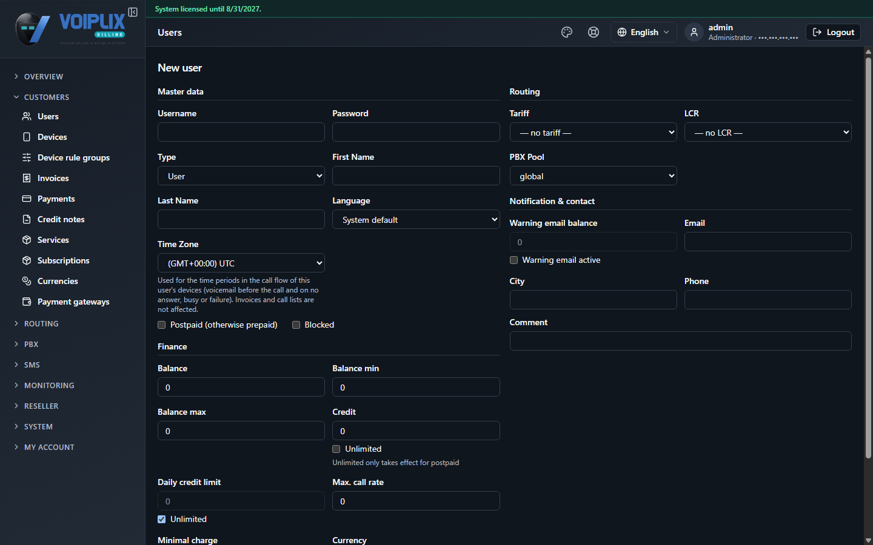This screenshot has height=545, width=873.
Task: Click the Payments card icon
Action: (27, 199)
